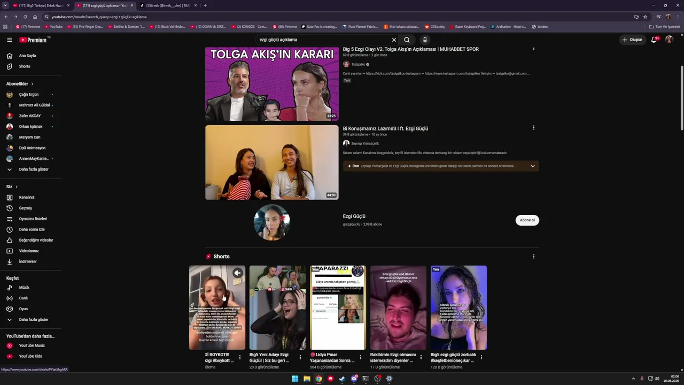Expand the Özet summary chevron
Viewport: 684px width, 385px height.
point(532,166)
